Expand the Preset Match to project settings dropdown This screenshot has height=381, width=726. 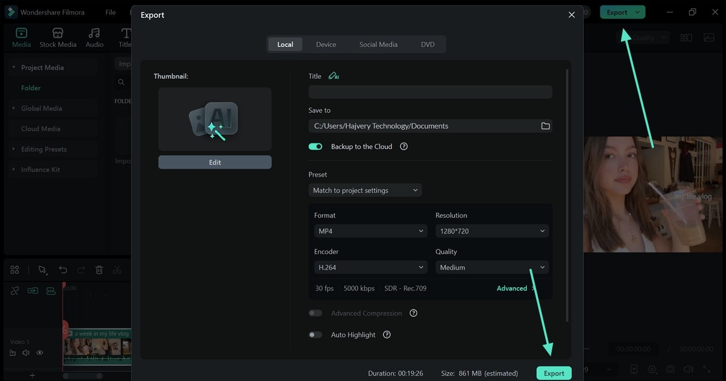click(365, 190)
